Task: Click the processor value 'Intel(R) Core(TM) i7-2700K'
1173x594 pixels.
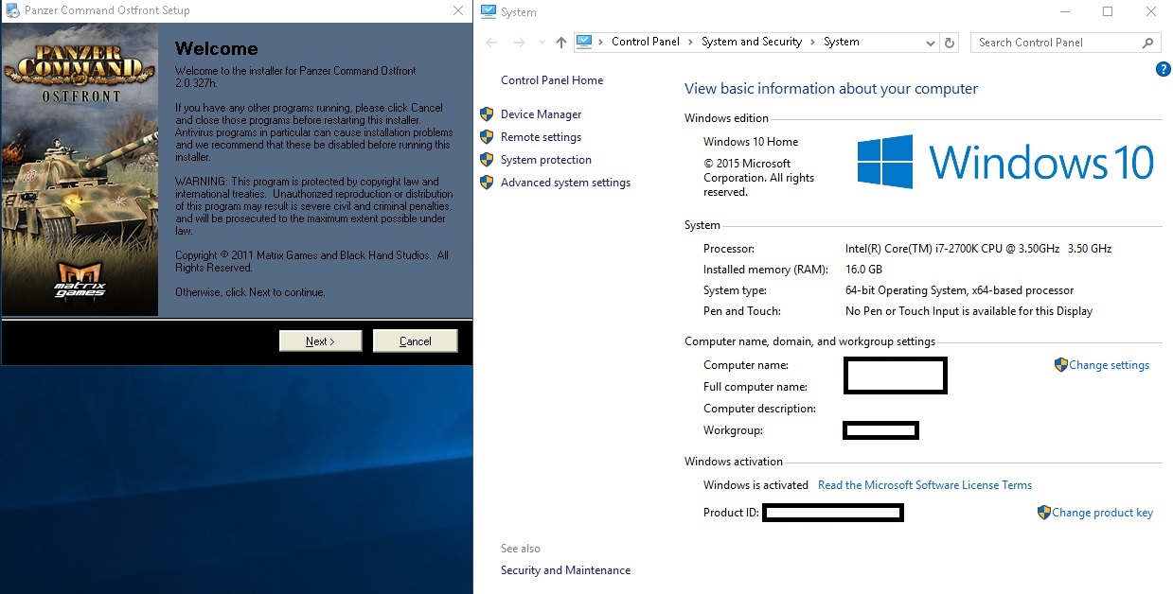Action: pyautogui.click(x=978, y=249)
